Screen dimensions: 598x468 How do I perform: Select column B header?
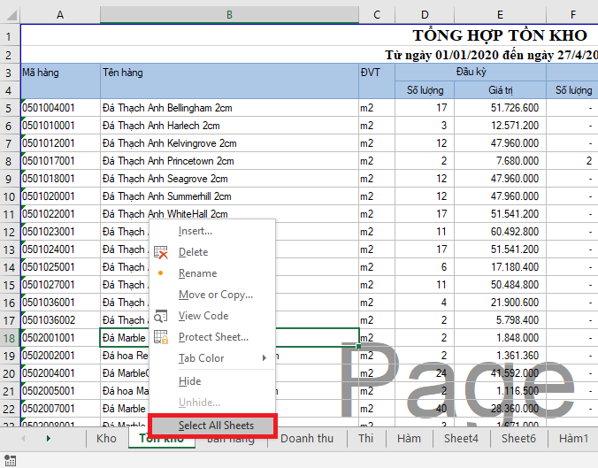click(x=229, y=15)
